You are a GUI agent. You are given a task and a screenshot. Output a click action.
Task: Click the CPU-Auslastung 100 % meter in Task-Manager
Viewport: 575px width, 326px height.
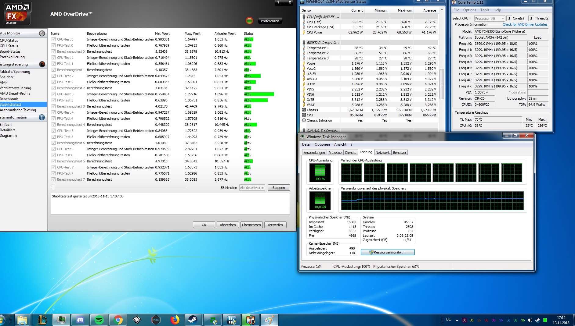tap(320, 172)
